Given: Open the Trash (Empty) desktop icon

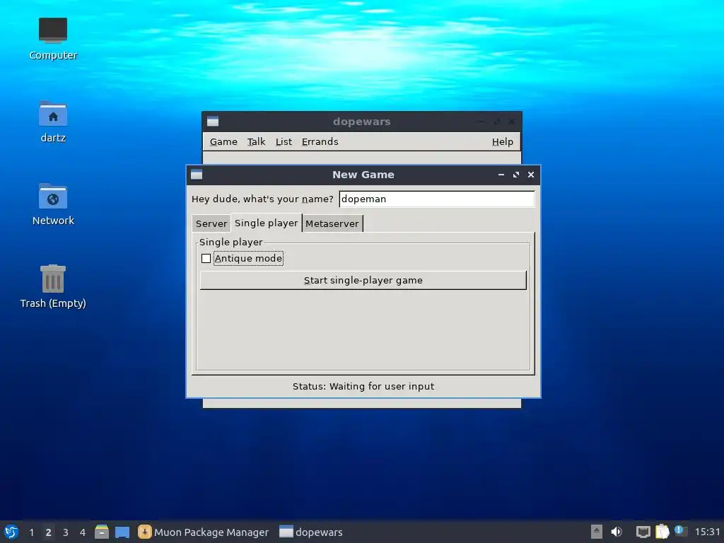Looking at the screenshot, I should coord(52,286).
